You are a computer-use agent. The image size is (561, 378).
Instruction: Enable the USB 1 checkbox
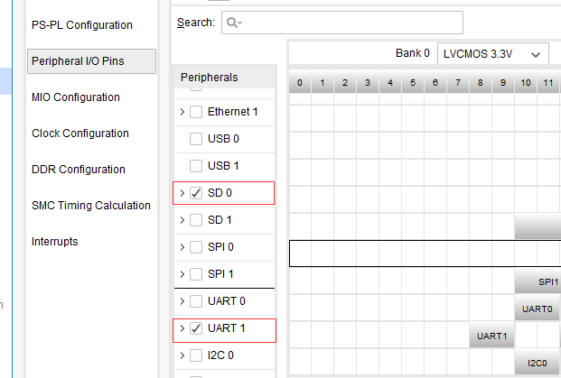pos(196,166)
